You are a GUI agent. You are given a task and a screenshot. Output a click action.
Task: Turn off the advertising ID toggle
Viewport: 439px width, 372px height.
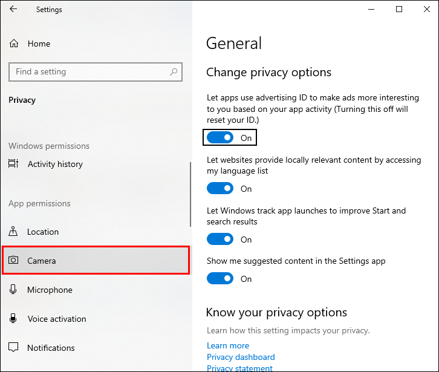click(x=220, y=138)
